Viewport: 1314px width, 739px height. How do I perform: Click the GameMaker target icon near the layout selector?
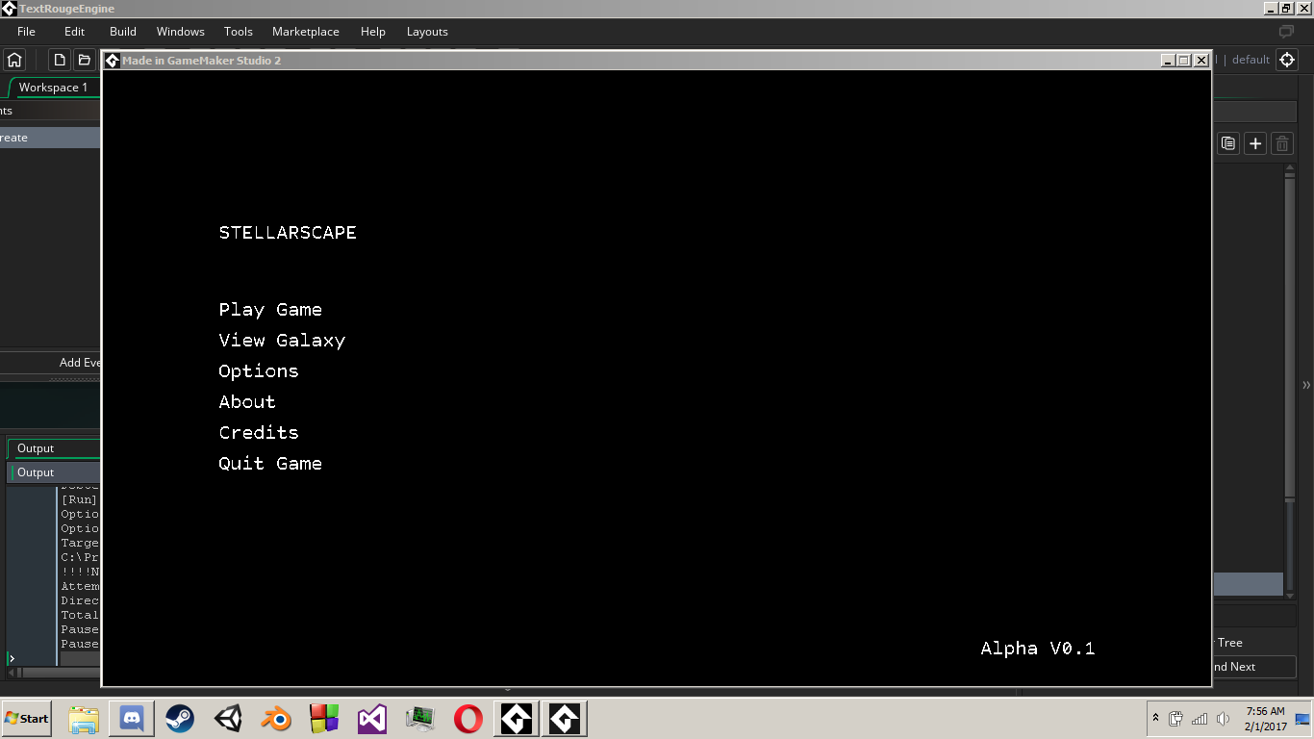tap(1288, 59)
